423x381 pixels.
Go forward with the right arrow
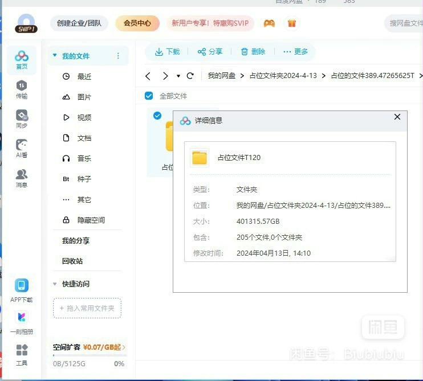click(x=165, y=76)
